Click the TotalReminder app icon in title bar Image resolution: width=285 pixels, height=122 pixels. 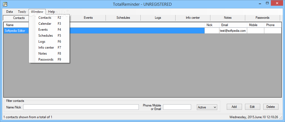tap(5, 4)
